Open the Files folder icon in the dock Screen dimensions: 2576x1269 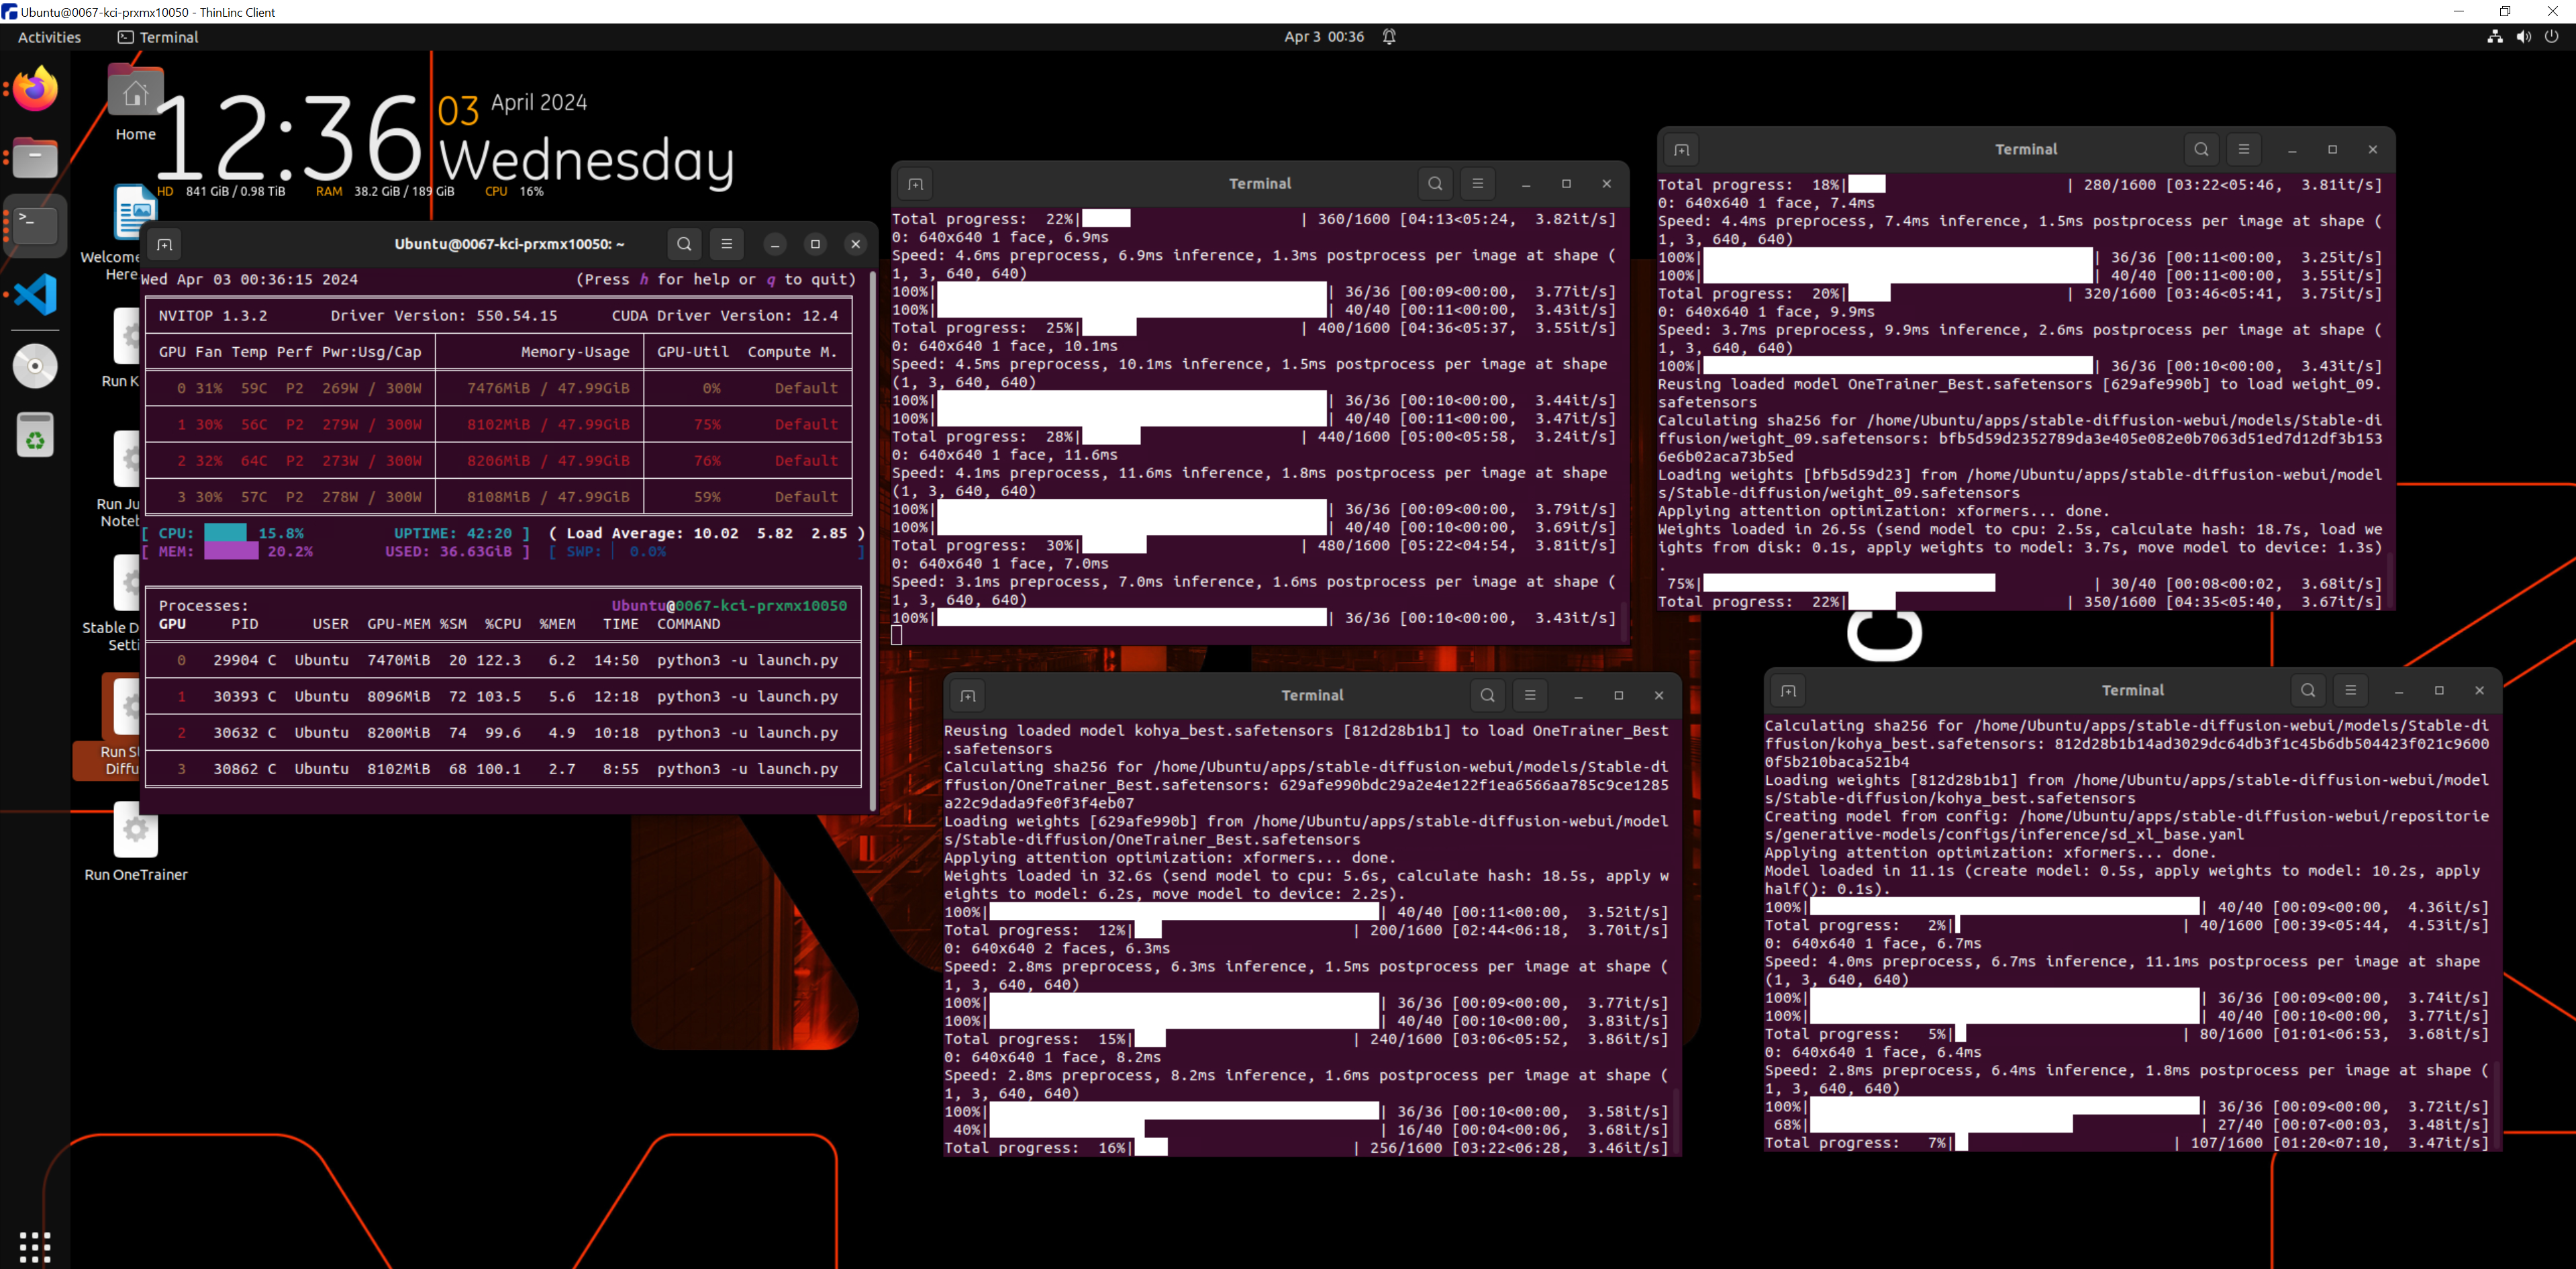pos(34,157)
